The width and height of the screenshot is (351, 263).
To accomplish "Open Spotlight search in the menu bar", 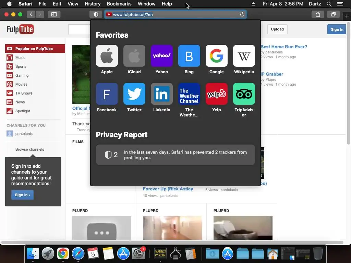I will pos(329,4).
